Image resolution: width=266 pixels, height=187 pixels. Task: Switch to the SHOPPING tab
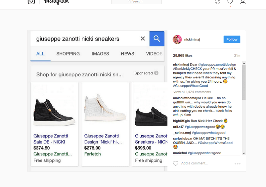(68, 54)
